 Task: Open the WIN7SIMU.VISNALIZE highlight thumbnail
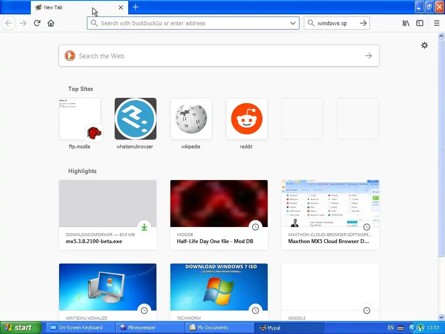click(108, 287)
